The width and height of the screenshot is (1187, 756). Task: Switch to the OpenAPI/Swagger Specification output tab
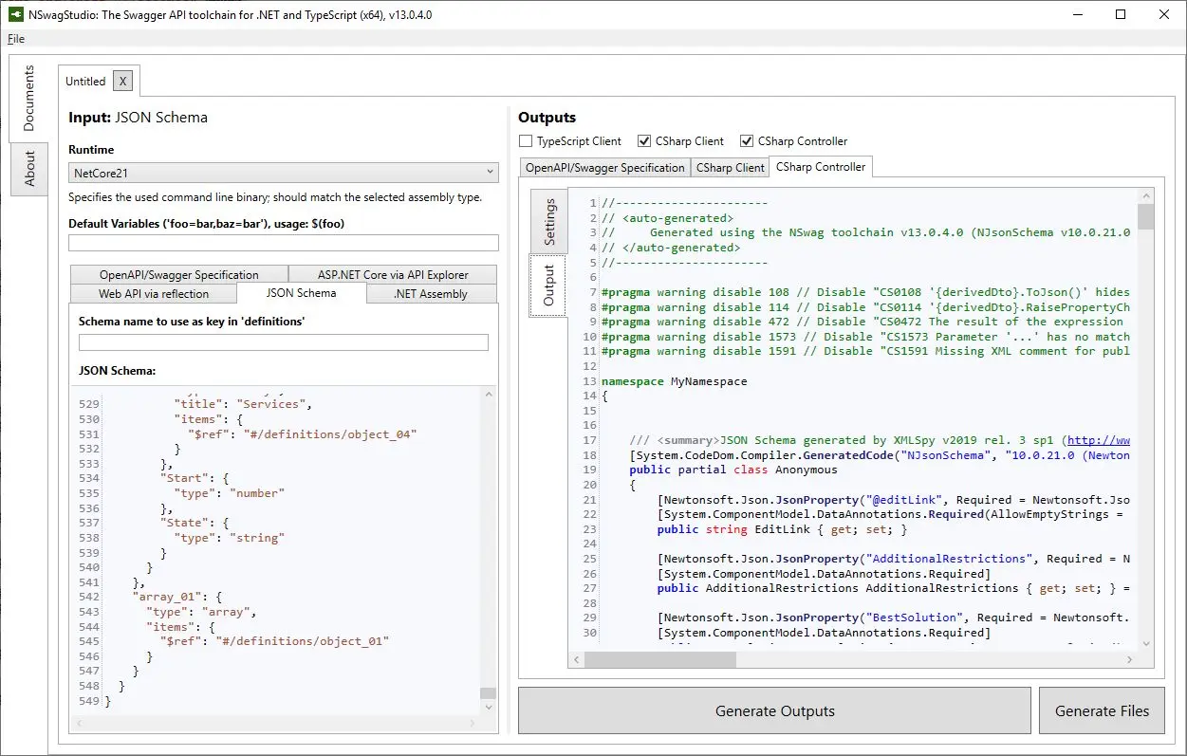604,168
